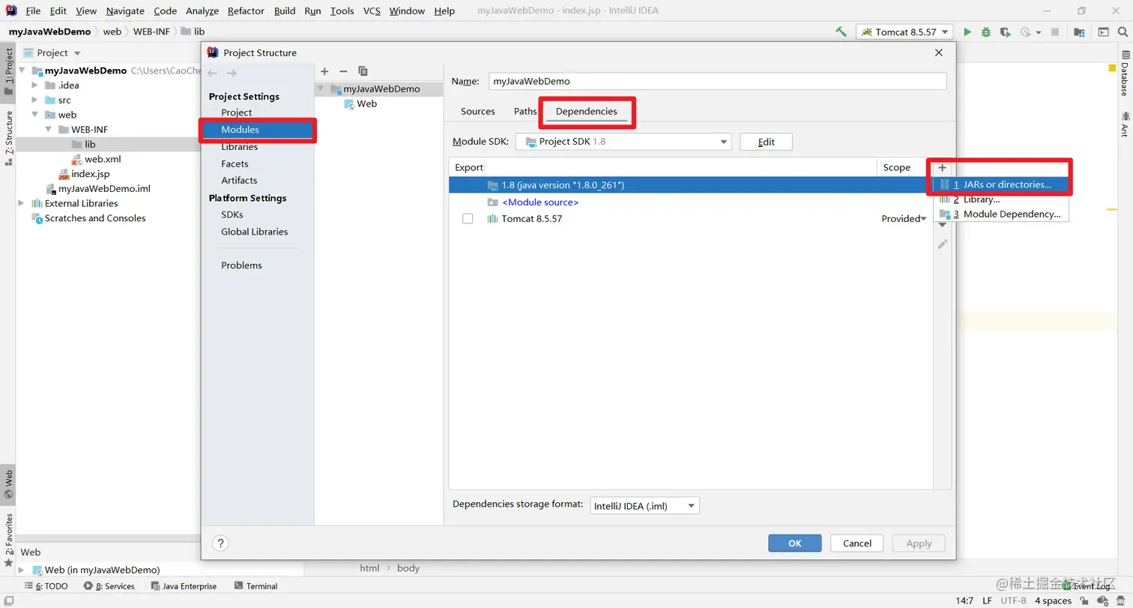Open the Terminal tool window
Image resolution: width=1133 pixels, height=608 pixels.
pos(256,586)
